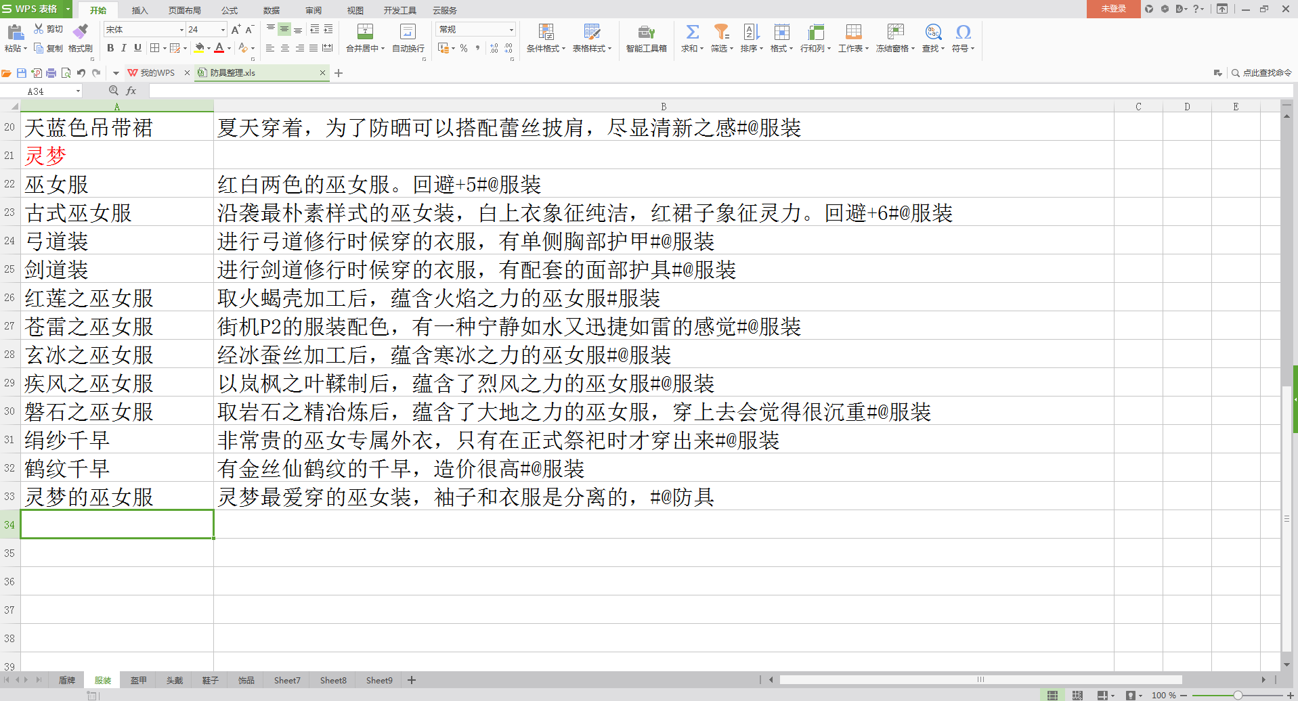Open the Name Box dropdown arrow beside A34

pyautogui.click(x=78, y=91)
